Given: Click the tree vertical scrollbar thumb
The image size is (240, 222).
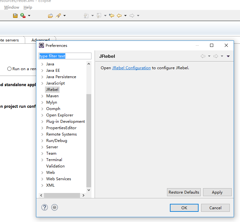Looking at the screenshot, I should (x=89, y=140).
